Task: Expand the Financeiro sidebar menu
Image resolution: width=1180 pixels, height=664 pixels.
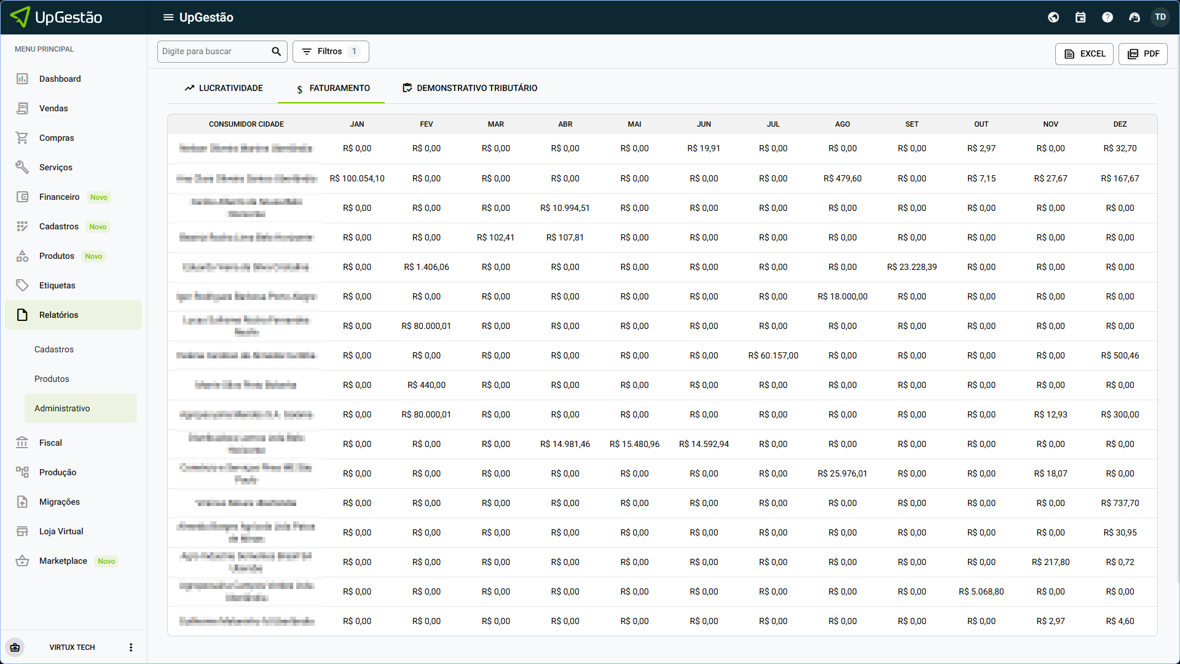Action: click(x=60, y=197)
